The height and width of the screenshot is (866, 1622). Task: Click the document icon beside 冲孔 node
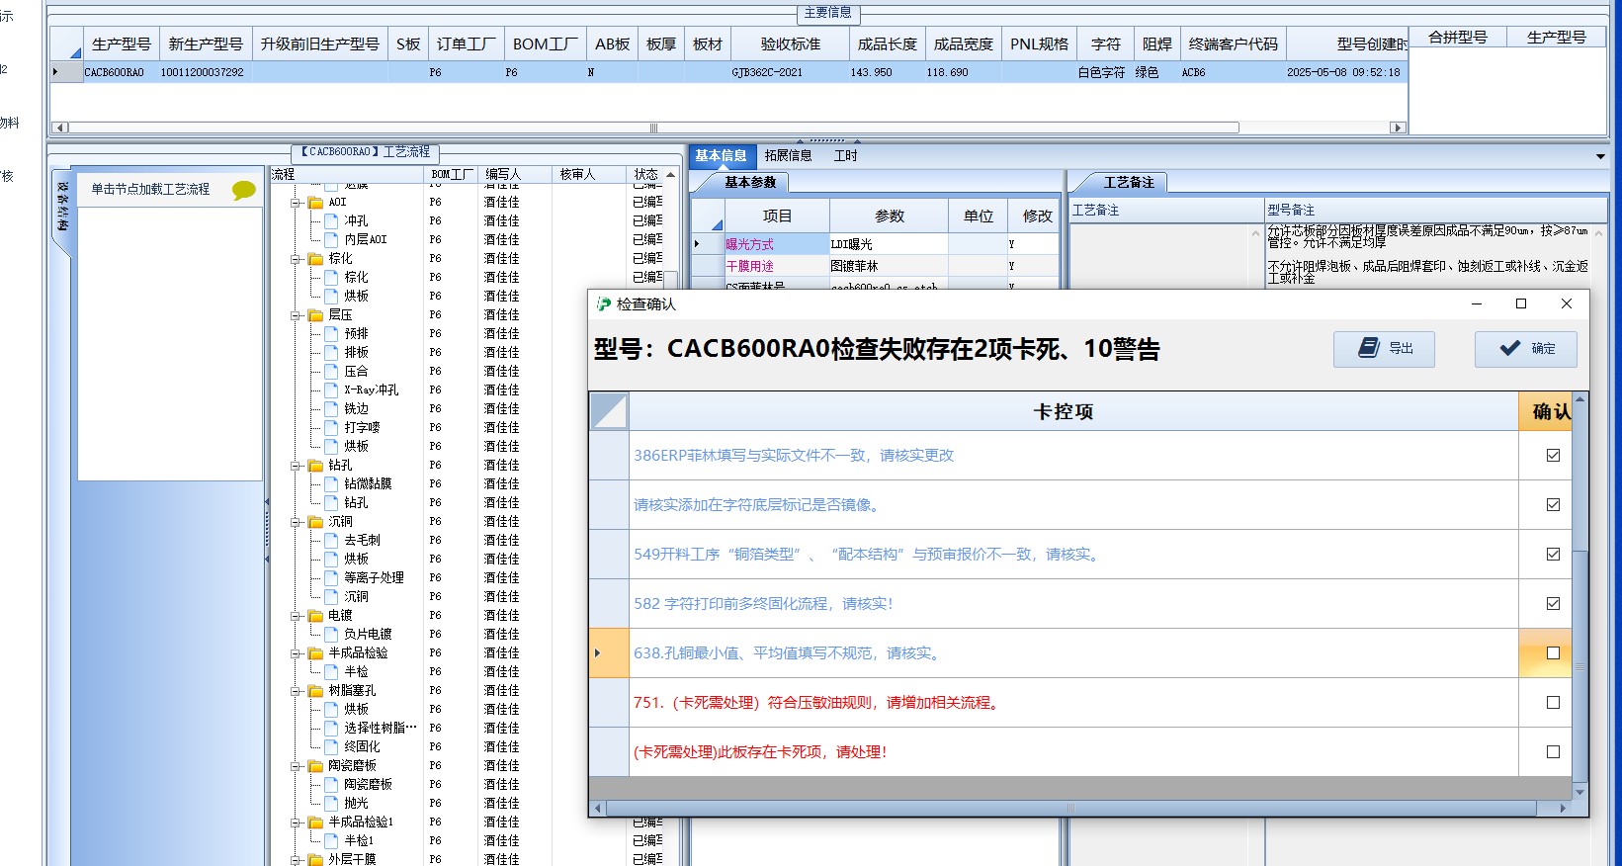pos(332,221)
